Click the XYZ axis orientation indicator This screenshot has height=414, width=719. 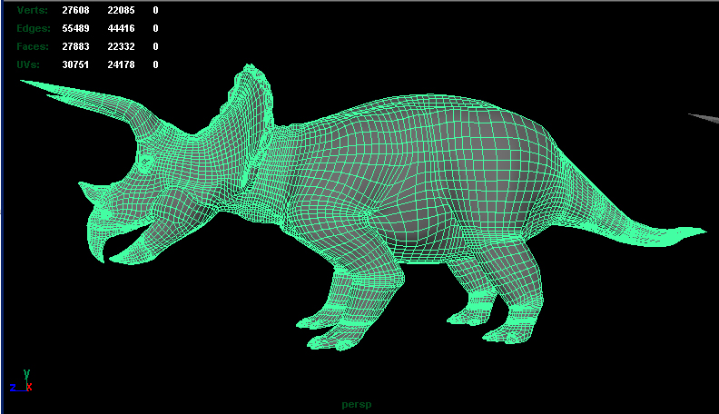coord(21,381)
